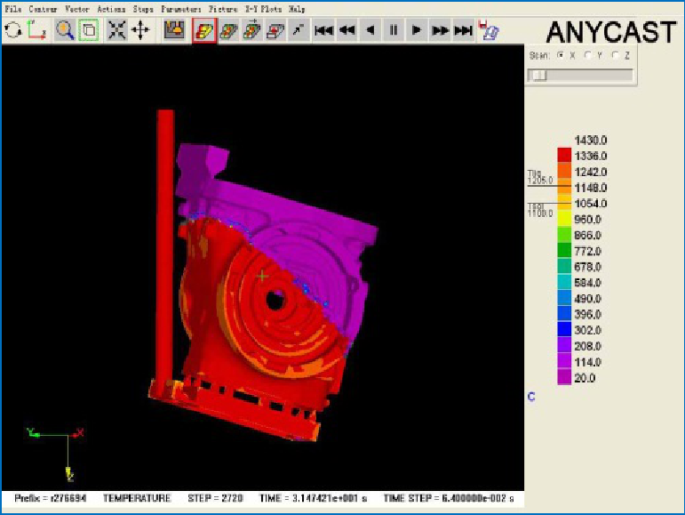
Task: Click the scan position slider handle
Action: click(x=538, y=76)
